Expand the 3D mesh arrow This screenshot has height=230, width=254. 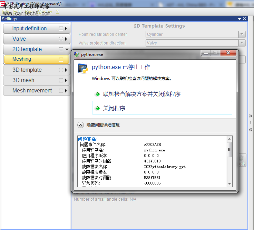(66, 80)
